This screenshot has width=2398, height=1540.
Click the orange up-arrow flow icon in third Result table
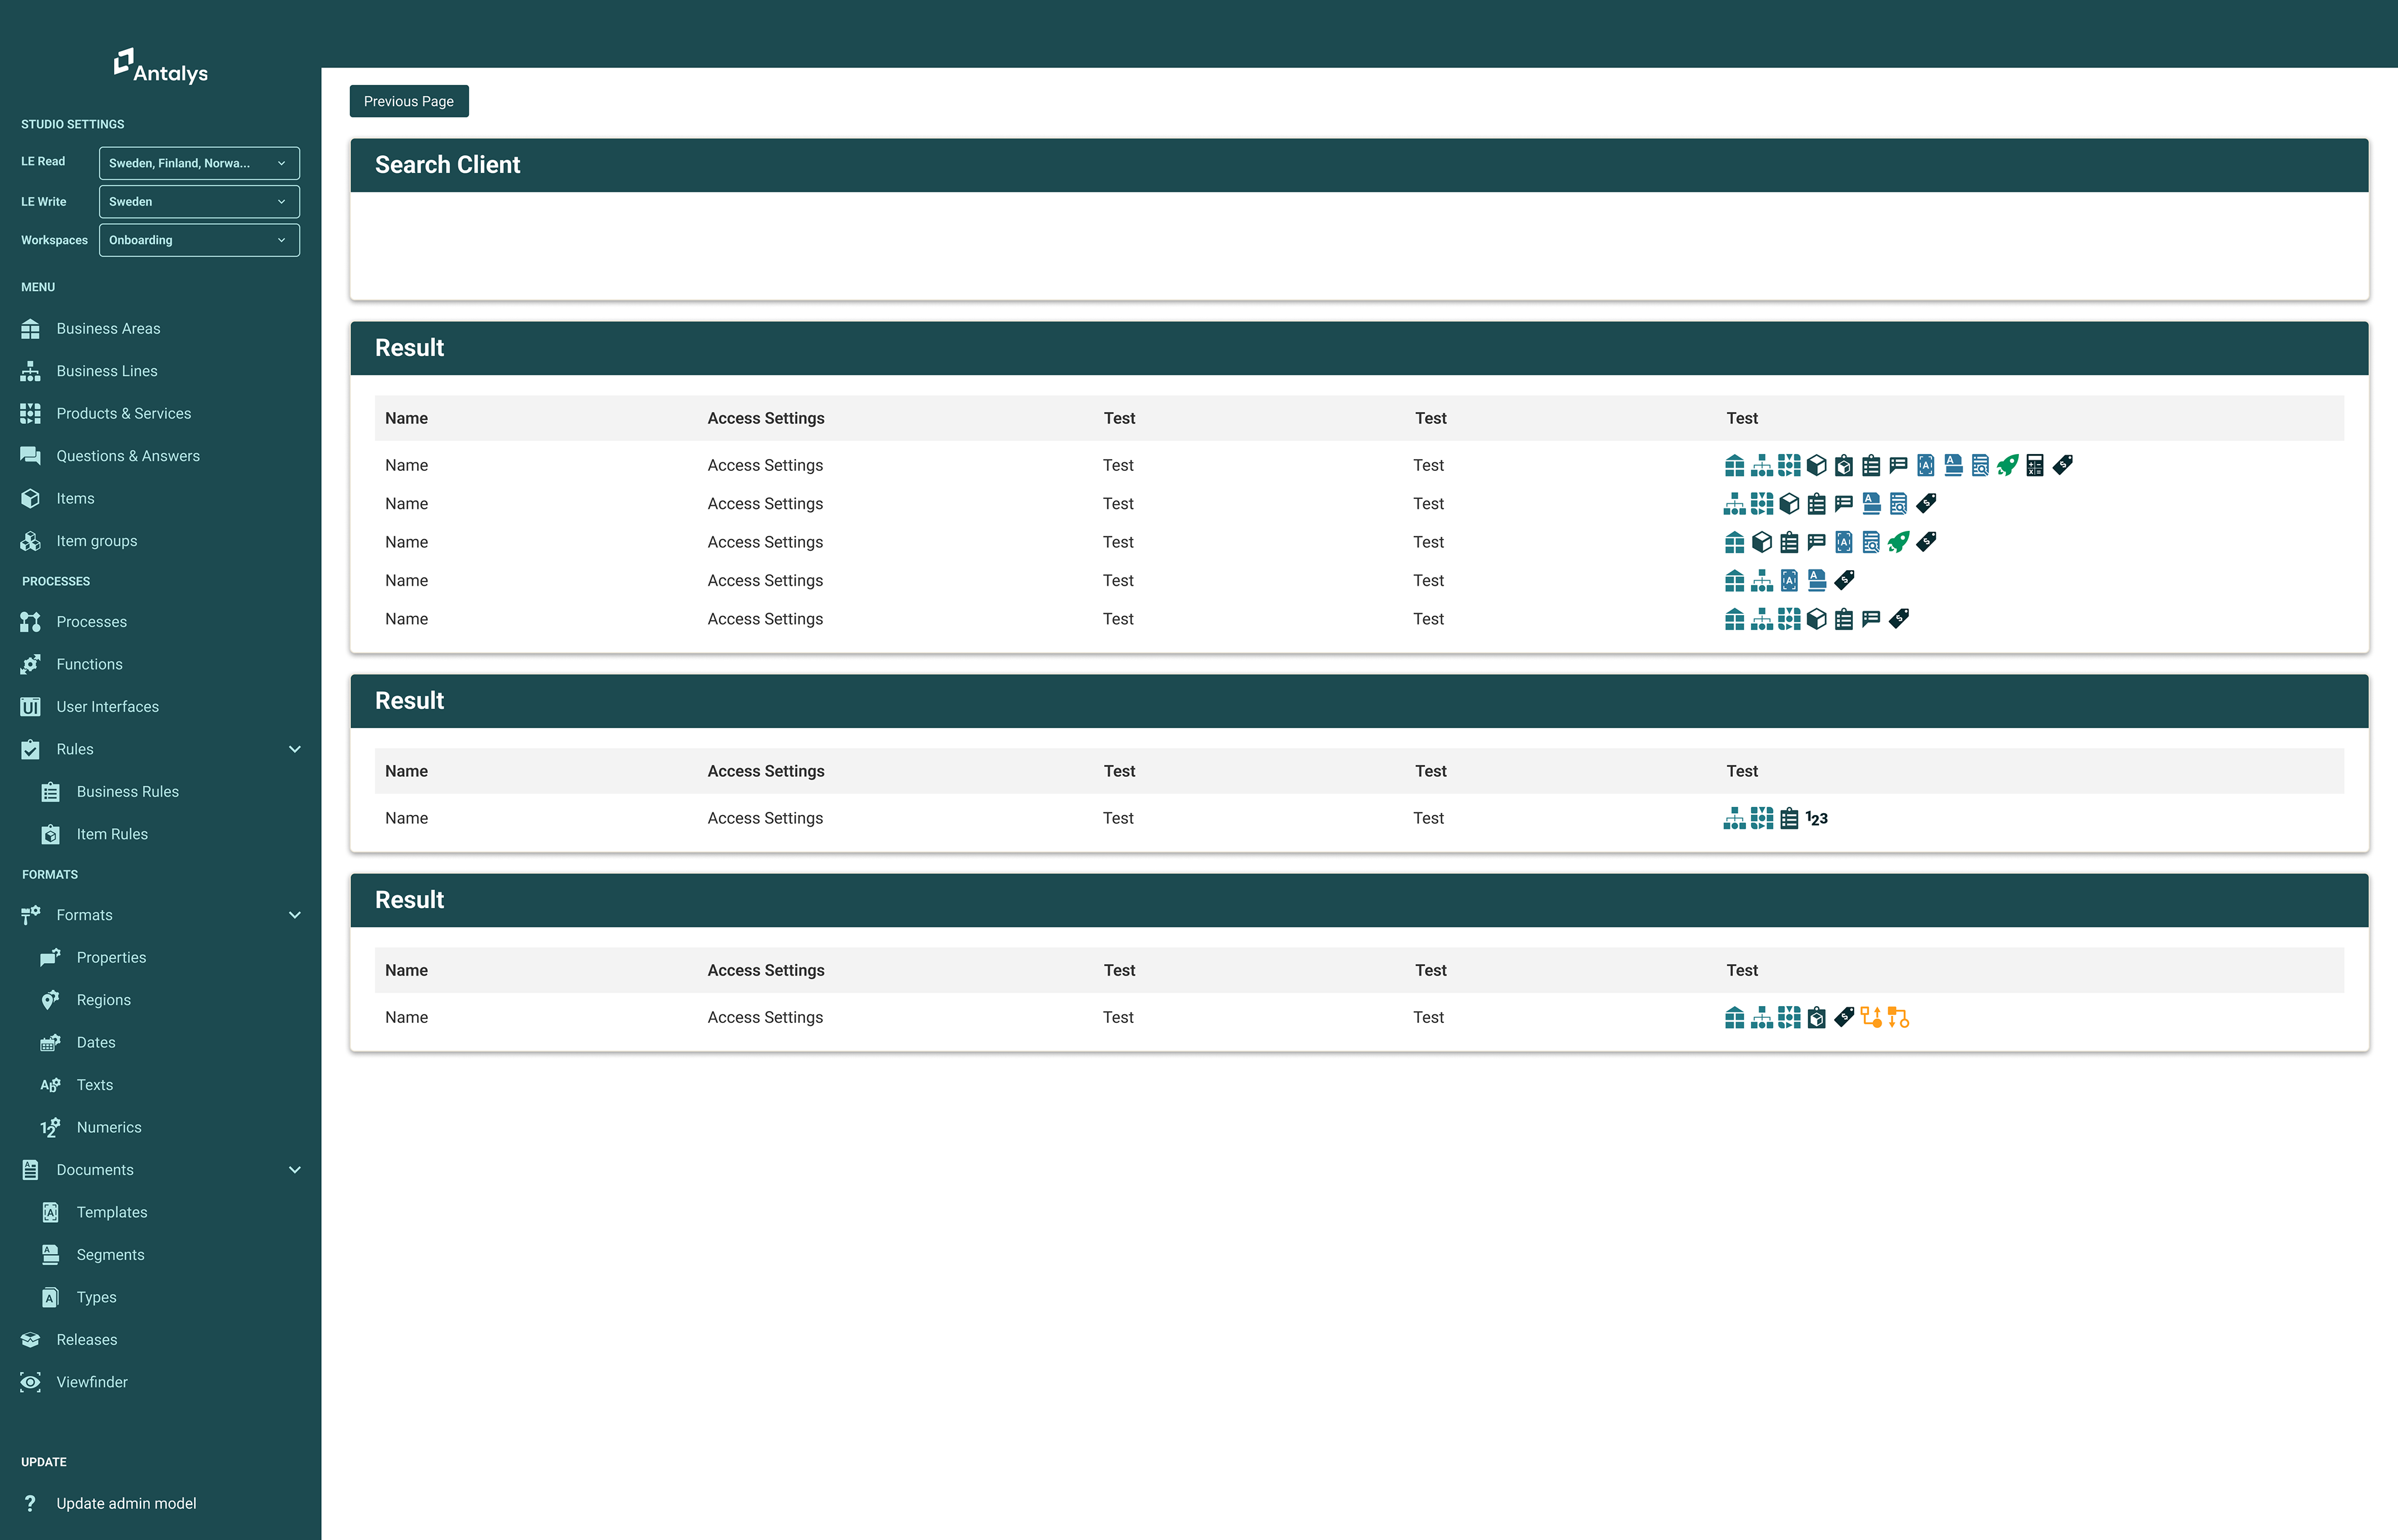click(x=1871, y=1017)
